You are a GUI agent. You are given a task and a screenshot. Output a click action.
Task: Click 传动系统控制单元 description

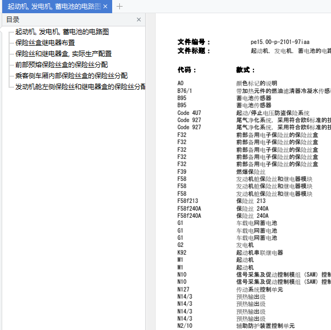pyautogui.click(x=260, y=289)
